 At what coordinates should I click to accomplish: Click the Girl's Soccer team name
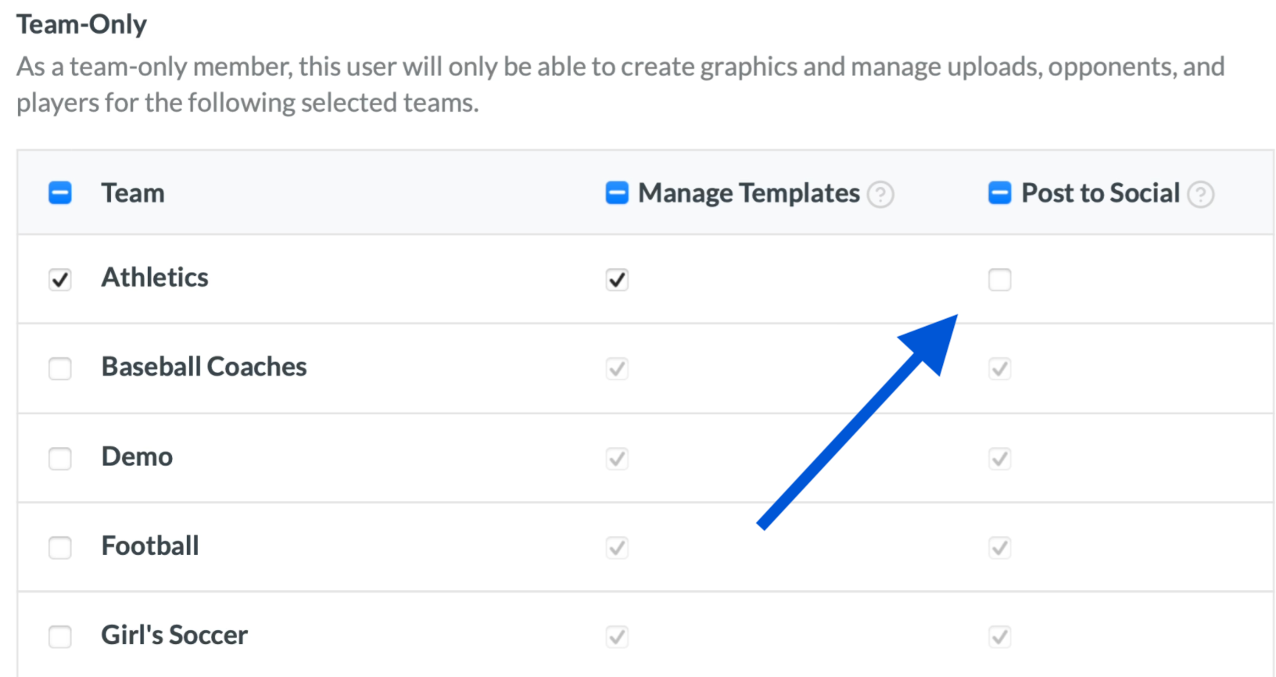[x=174, y=635]
